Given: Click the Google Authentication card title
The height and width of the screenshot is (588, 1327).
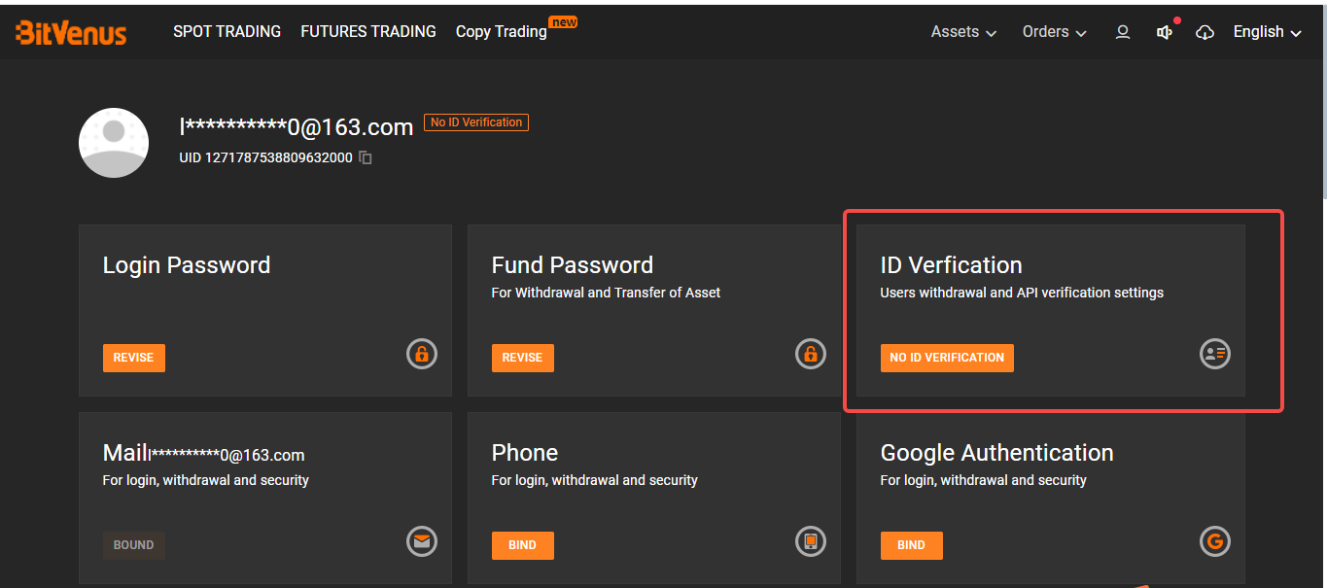Looking at the screenshot, I should [x=997, y=453].
